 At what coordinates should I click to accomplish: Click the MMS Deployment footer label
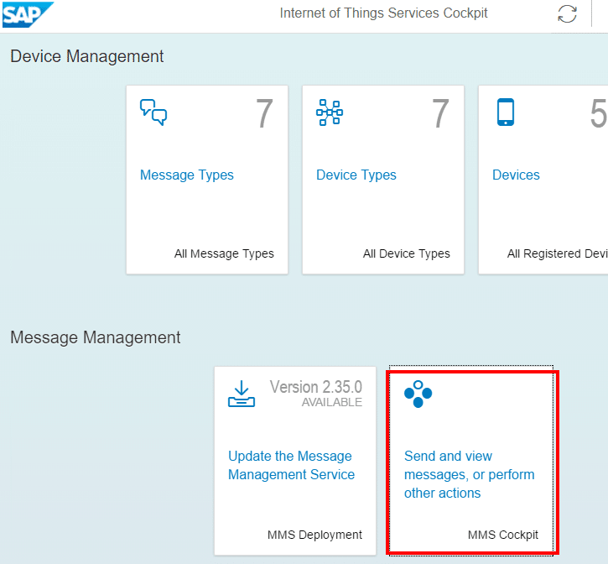pyautogui.click(x=314, y=535)
